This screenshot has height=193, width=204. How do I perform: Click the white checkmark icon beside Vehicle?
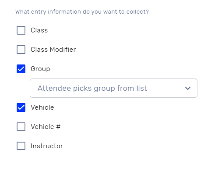tap(21, 107)
